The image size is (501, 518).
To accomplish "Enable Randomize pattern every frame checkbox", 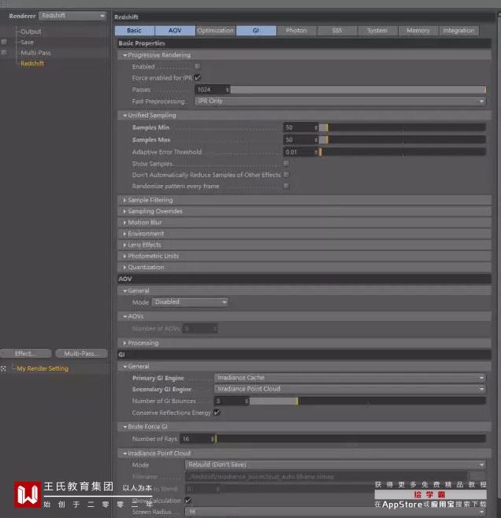I will [x=286, y=186].
